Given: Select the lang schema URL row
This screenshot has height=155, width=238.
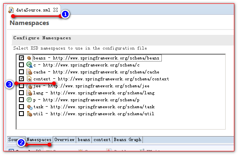Looking at the screenshot, I should (94, 93).
